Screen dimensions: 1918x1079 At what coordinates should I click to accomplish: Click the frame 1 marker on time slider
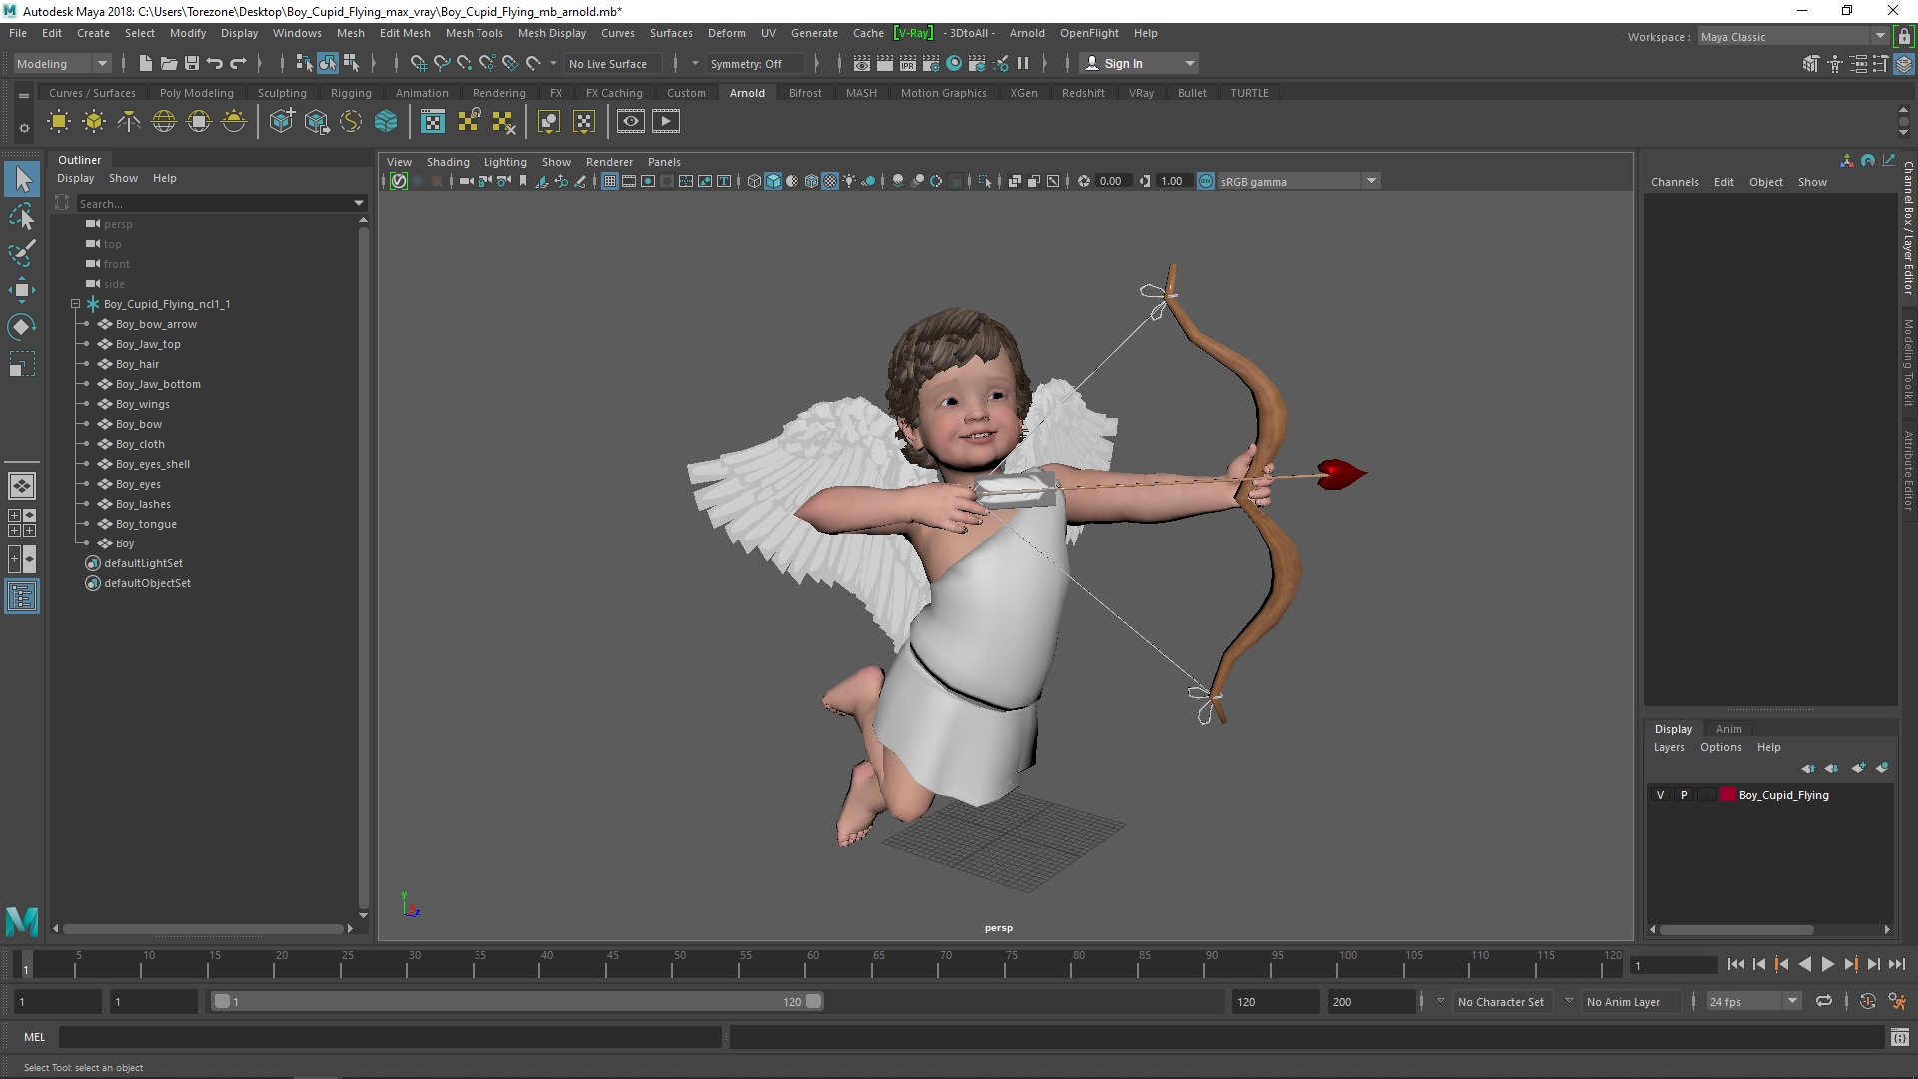click(26, 966)
